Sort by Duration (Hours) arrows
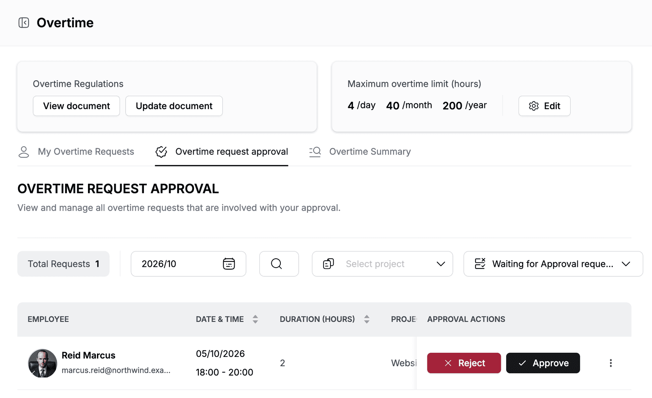Screen dimensions: 652x398 pos(367,319)
